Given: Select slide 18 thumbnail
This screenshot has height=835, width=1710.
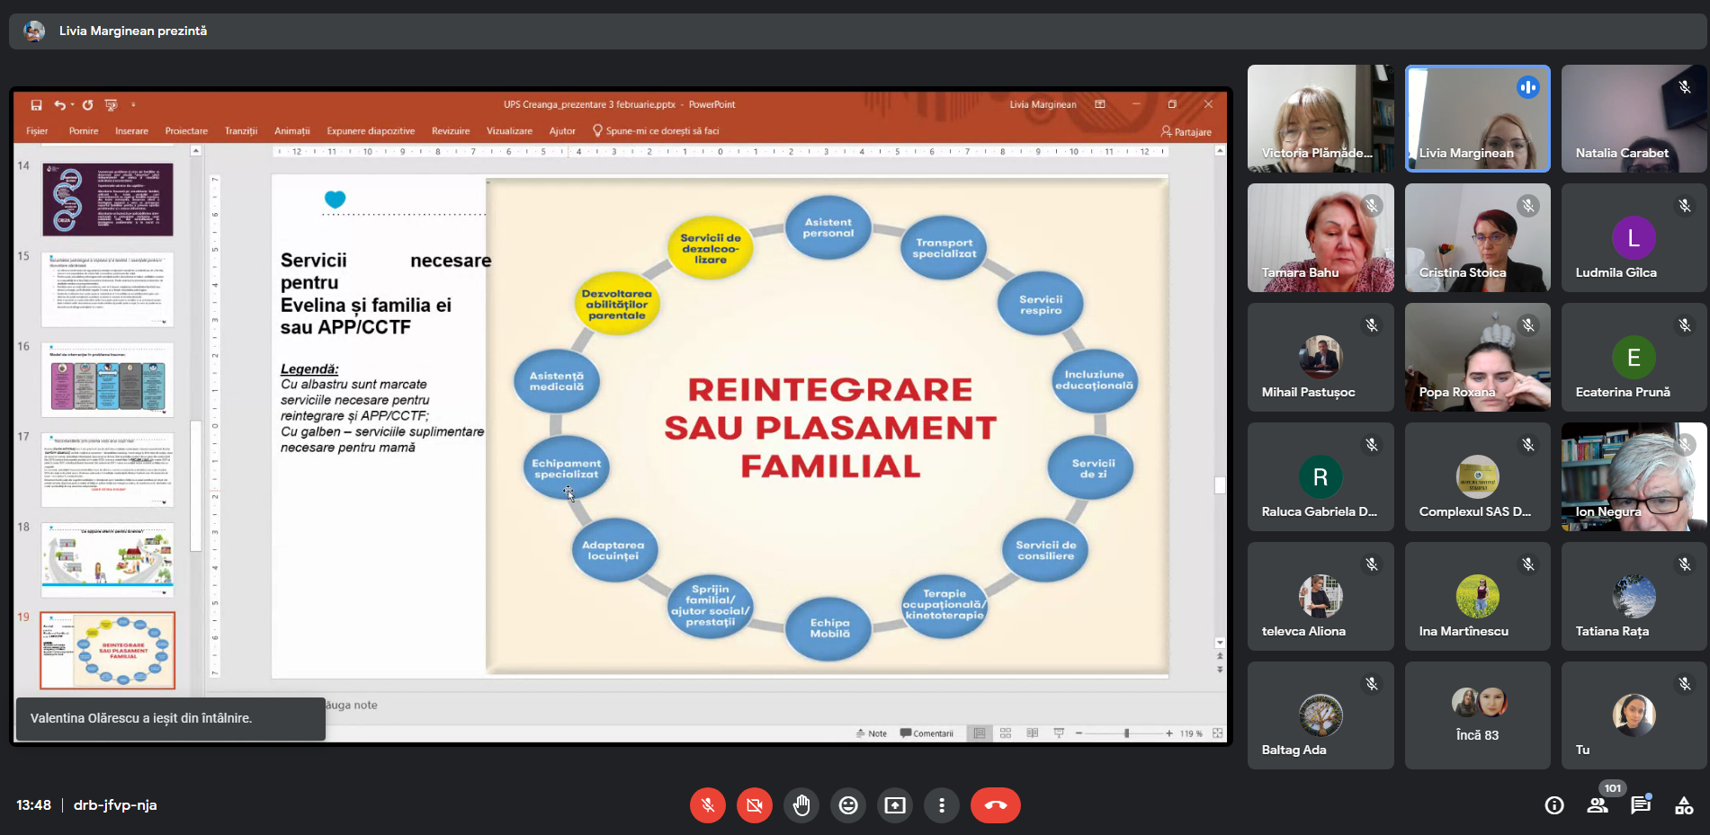Looking at the screenshot, I should [x=108, y=559].
